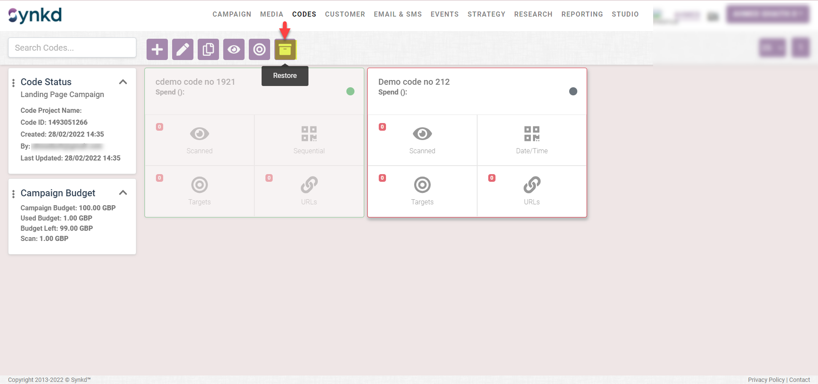Screen dimensions: 818x384
Task: Click the add new code plus button
Action: pos(157,49)
